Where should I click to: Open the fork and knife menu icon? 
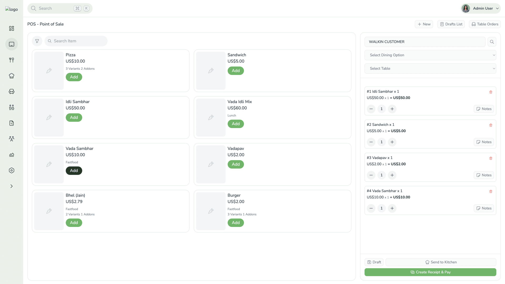[x=12, y=60]
